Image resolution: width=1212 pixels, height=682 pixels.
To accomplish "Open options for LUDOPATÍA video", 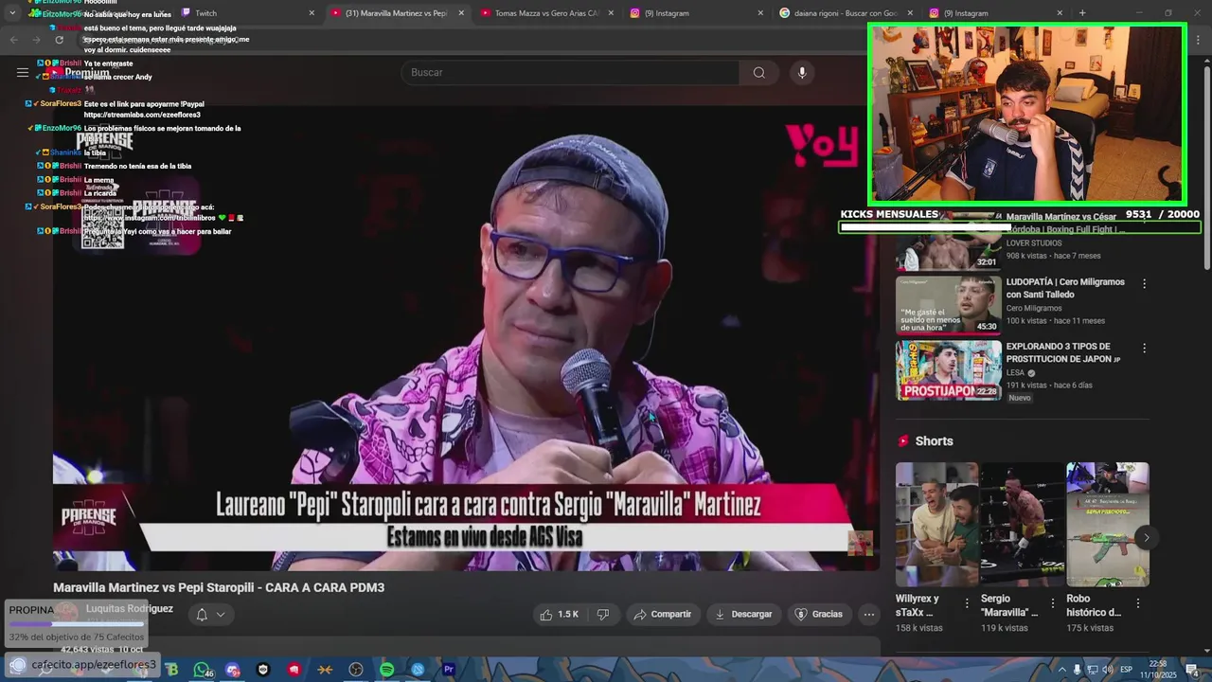I will (x=1144, y=284).
